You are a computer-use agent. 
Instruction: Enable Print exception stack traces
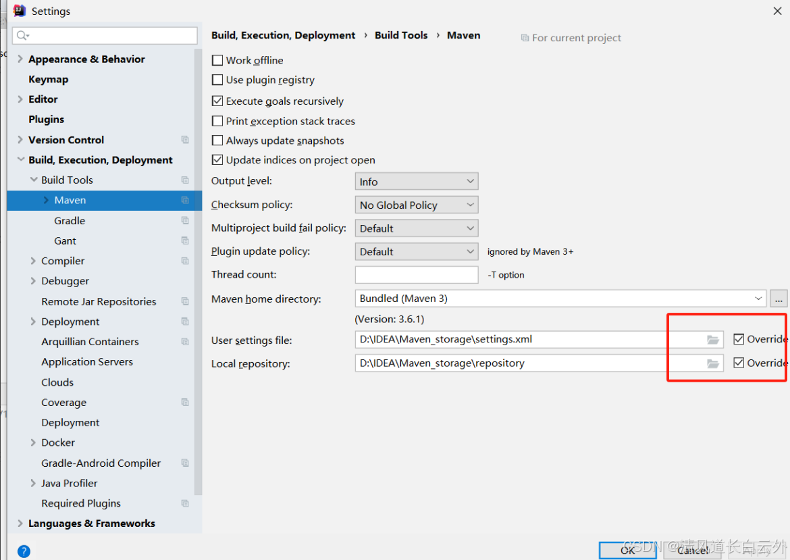click(x=217, y=121)
